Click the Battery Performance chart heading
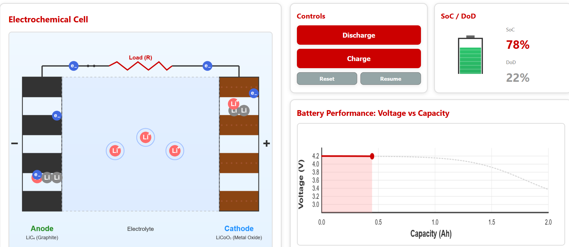The height and width of the screenshot is (247, 569). 373,113
